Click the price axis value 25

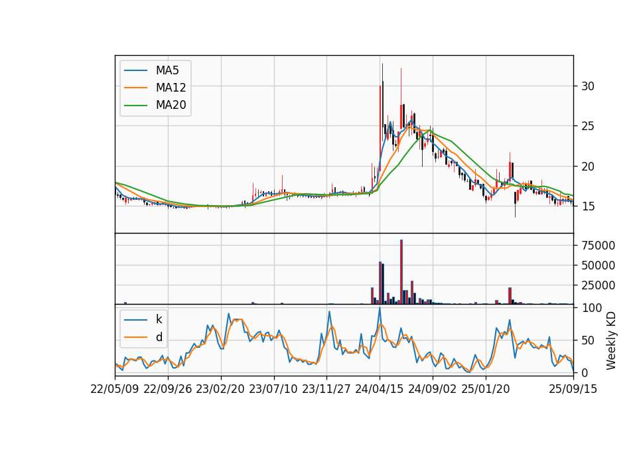[x=588, y=126]
